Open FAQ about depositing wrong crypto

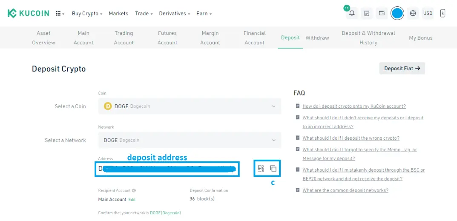coord(351,138)
